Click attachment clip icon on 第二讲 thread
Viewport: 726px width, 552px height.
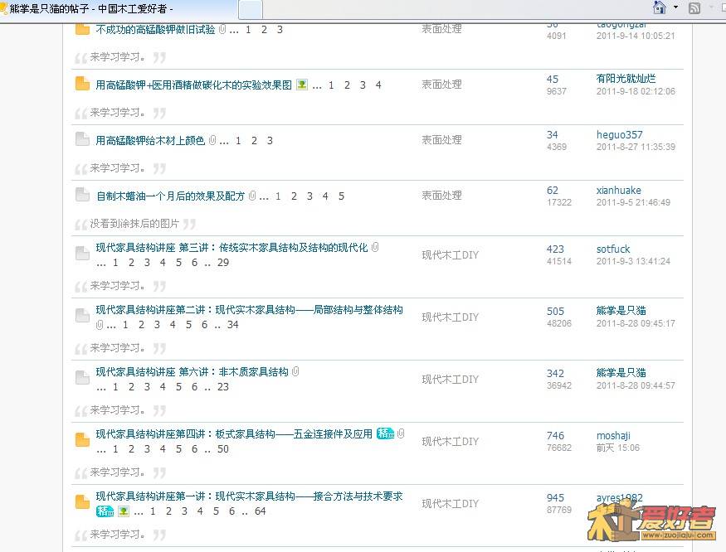(99, 325)
